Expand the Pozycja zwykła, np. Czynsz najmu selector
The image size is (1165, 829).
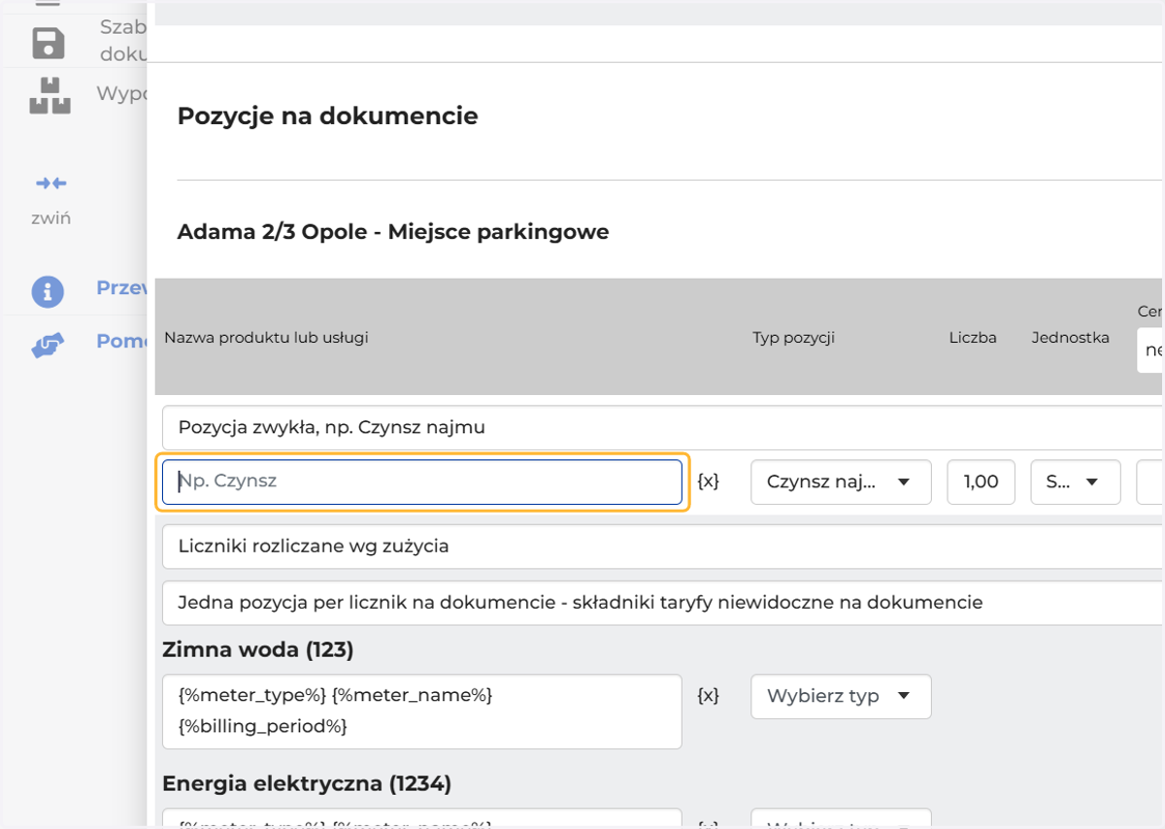(663, 427)
